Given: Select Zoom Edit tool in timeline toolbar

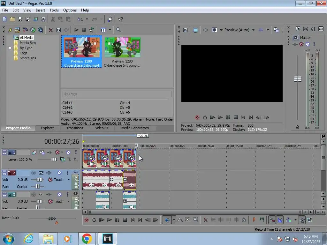Looking at the screenshot, I should [x=195, y=220].
